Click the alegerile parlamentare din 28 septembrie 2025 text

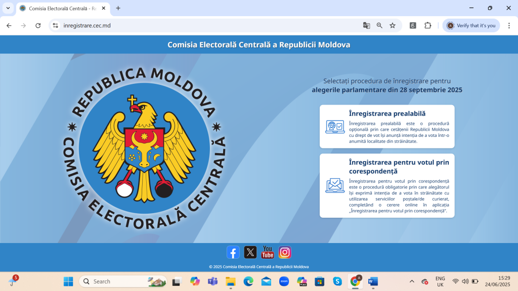(387, 90)
